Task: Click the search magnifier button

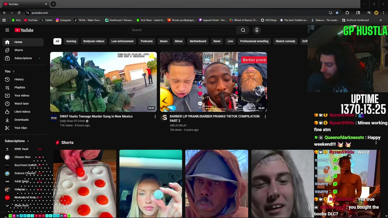Action: 243,30
